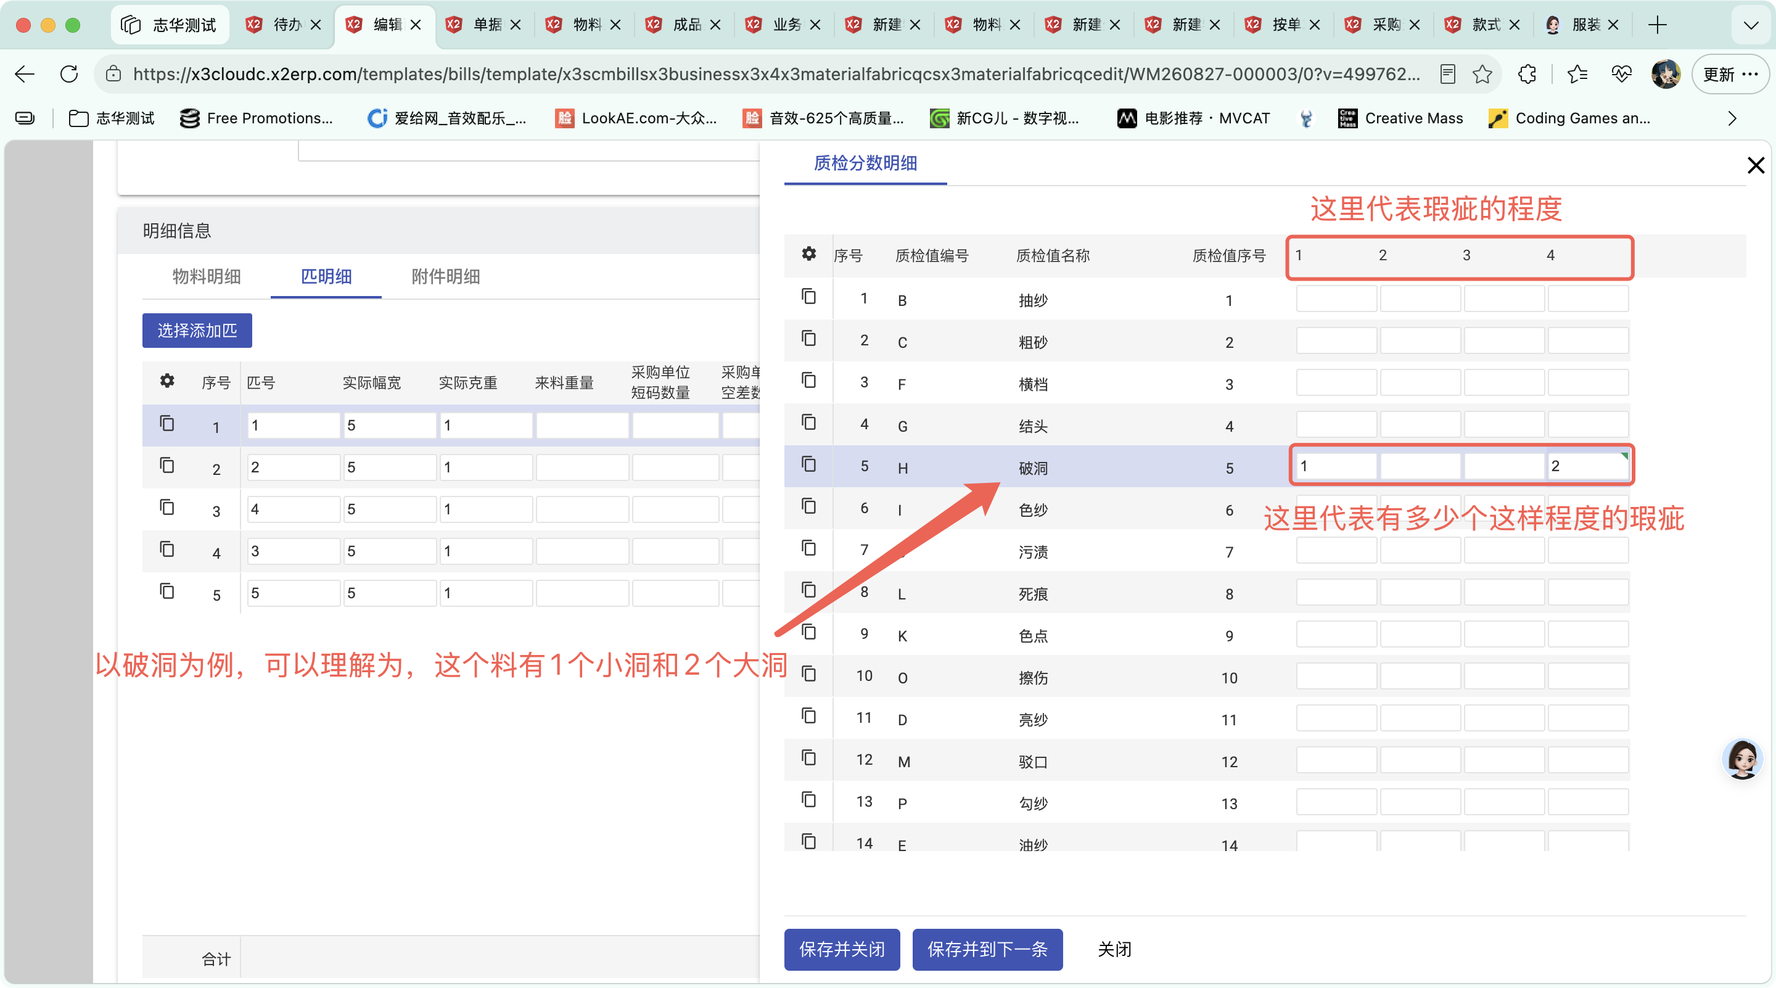
Task: Open the 更新 browser menu
Action: [x=1730, y=74]
